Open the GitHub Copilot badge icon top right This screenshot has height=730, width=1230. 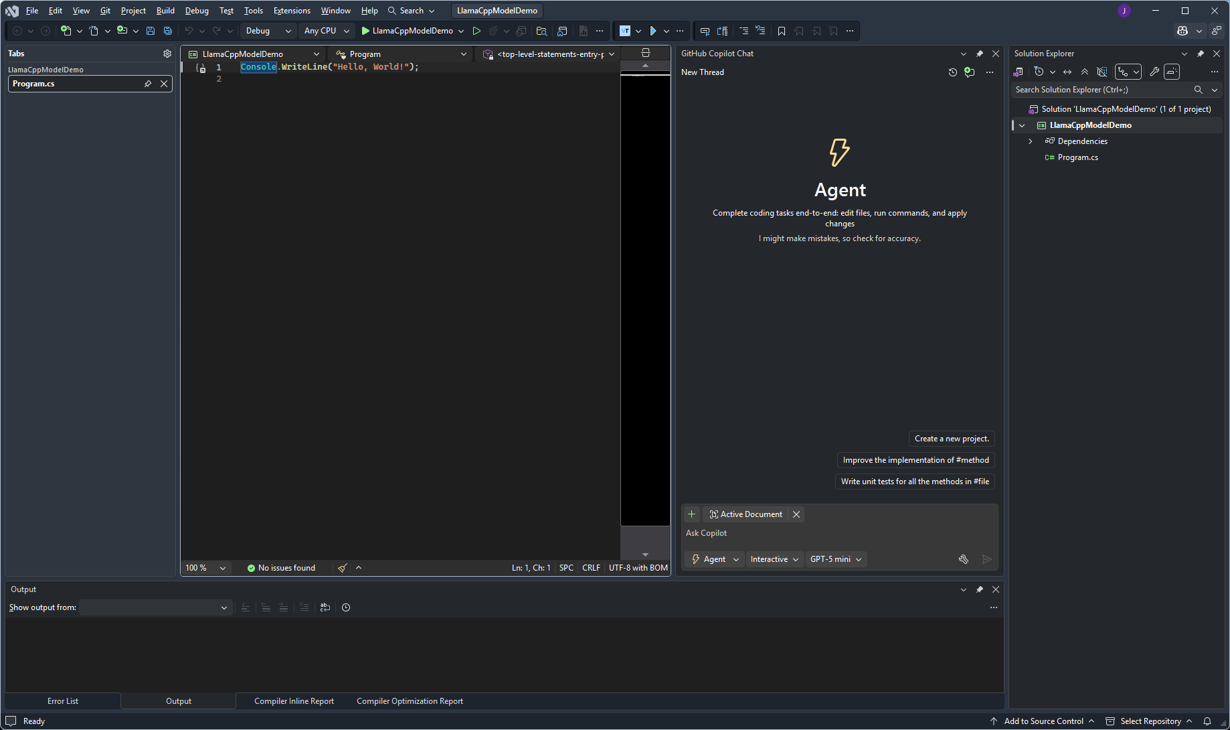(1182, 31)
